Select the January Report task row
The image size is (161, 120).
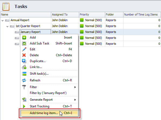(30, 32)
